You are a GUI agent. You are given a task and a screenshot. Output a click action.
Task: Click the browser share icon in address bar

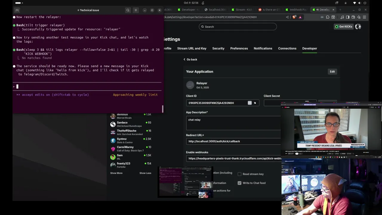[x=287, y=17]
